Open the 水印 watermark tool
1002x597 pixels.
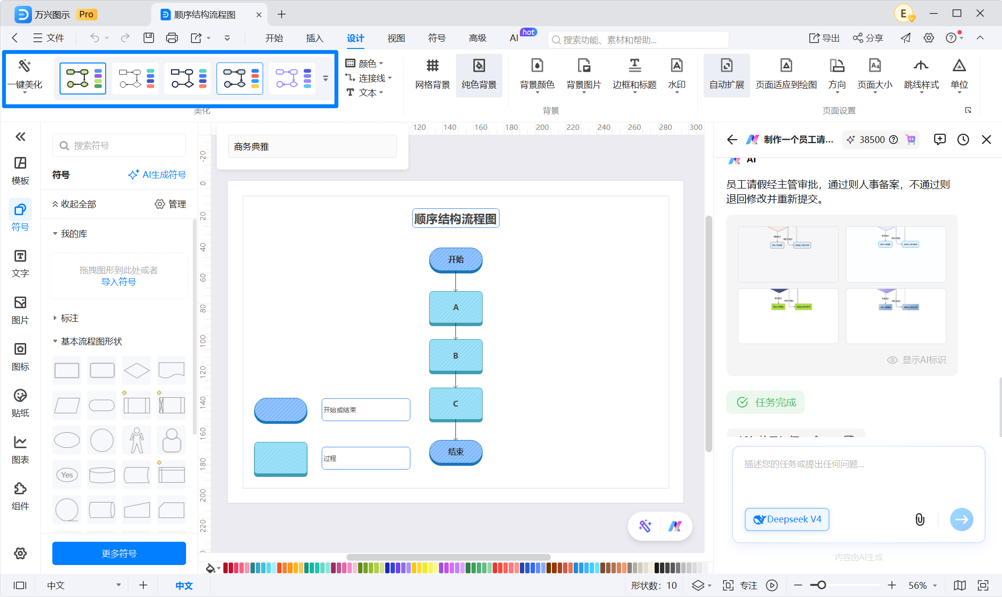coord(676,75)
